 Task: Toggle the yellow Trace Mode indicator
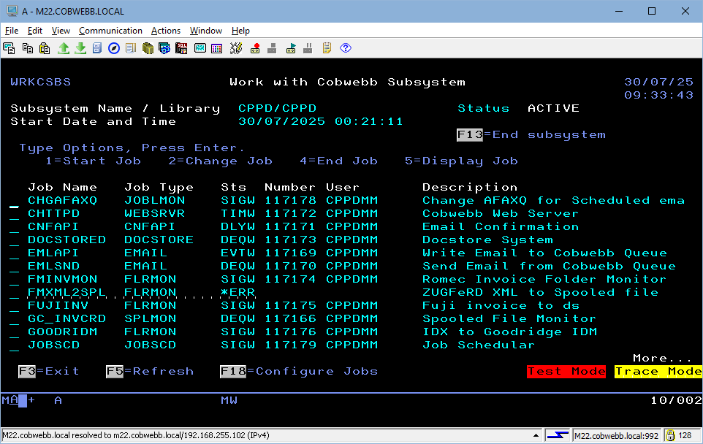(657, 371)
